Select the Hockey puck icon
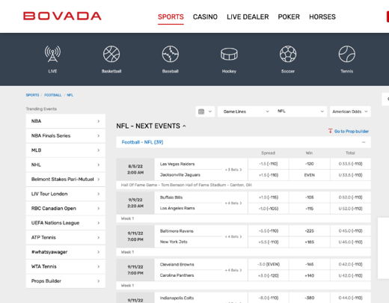This screenshot has width=389, height=303. [x=229, y=54]
